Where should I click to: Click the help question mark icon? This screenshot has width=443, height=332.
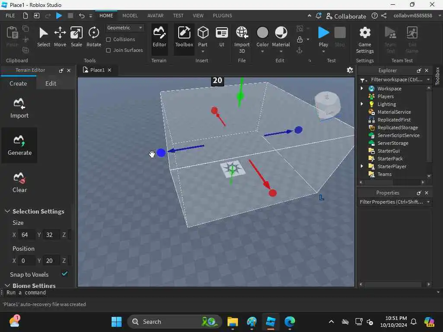[x=374, y=16]
